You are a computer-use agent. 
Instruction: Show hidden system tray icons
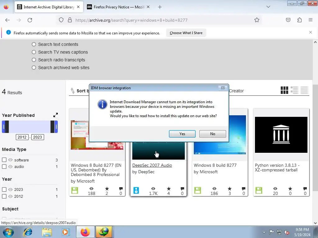pyautogui.click(x=264, y=232)
